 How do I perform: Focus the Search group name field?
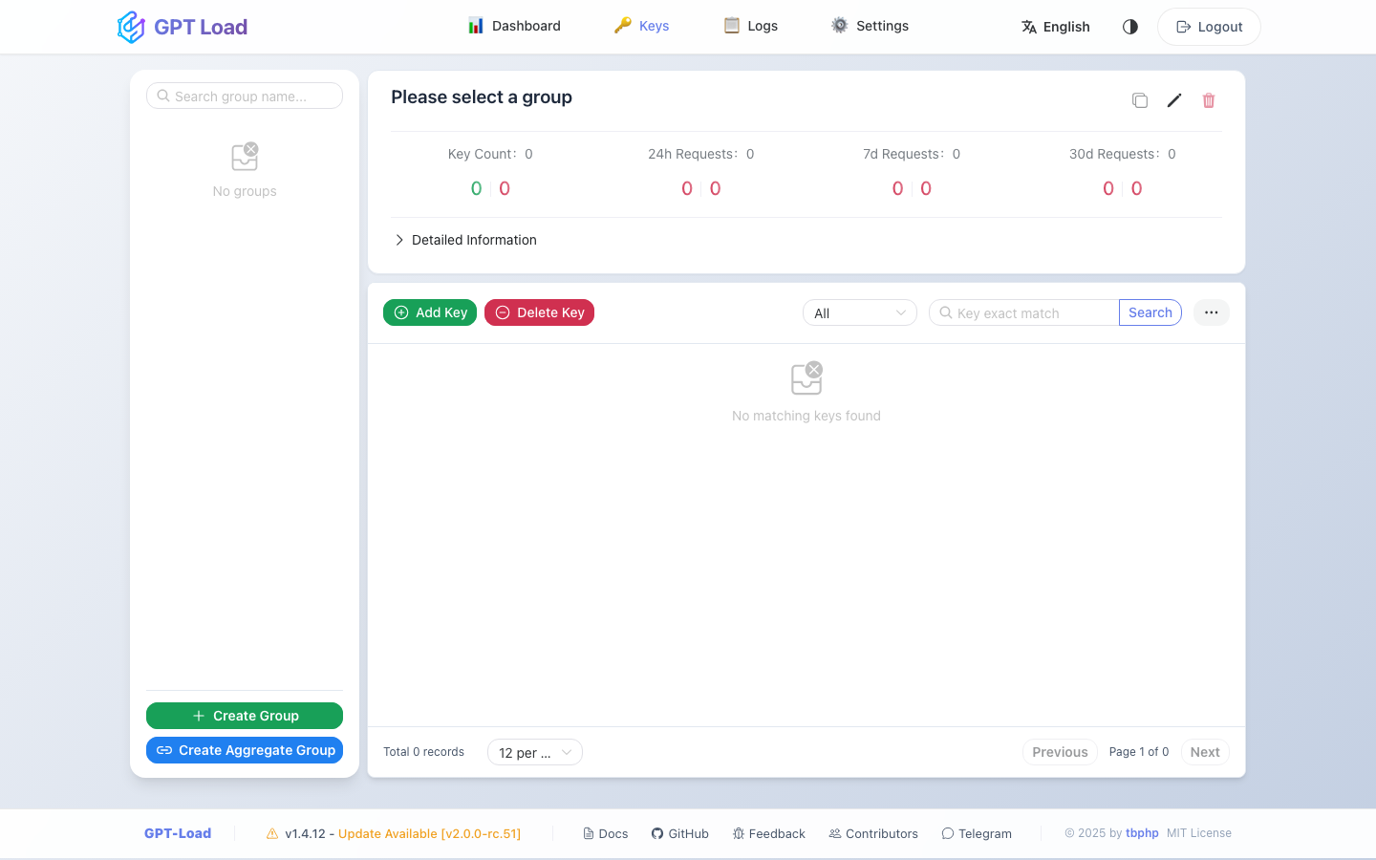coord(245,96)
